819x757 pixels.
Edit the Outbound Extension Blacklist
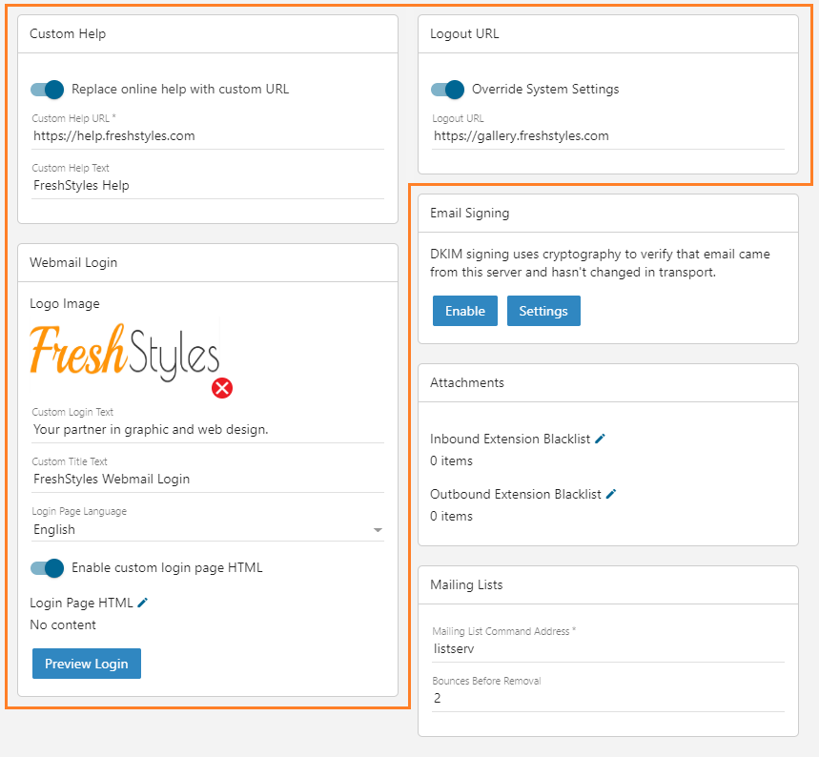click(x=611, y=494)
